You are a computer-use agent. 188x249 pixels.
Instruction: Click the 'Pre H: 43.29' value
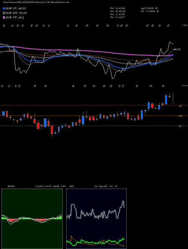pyautogui.click(x=118, y=11)
